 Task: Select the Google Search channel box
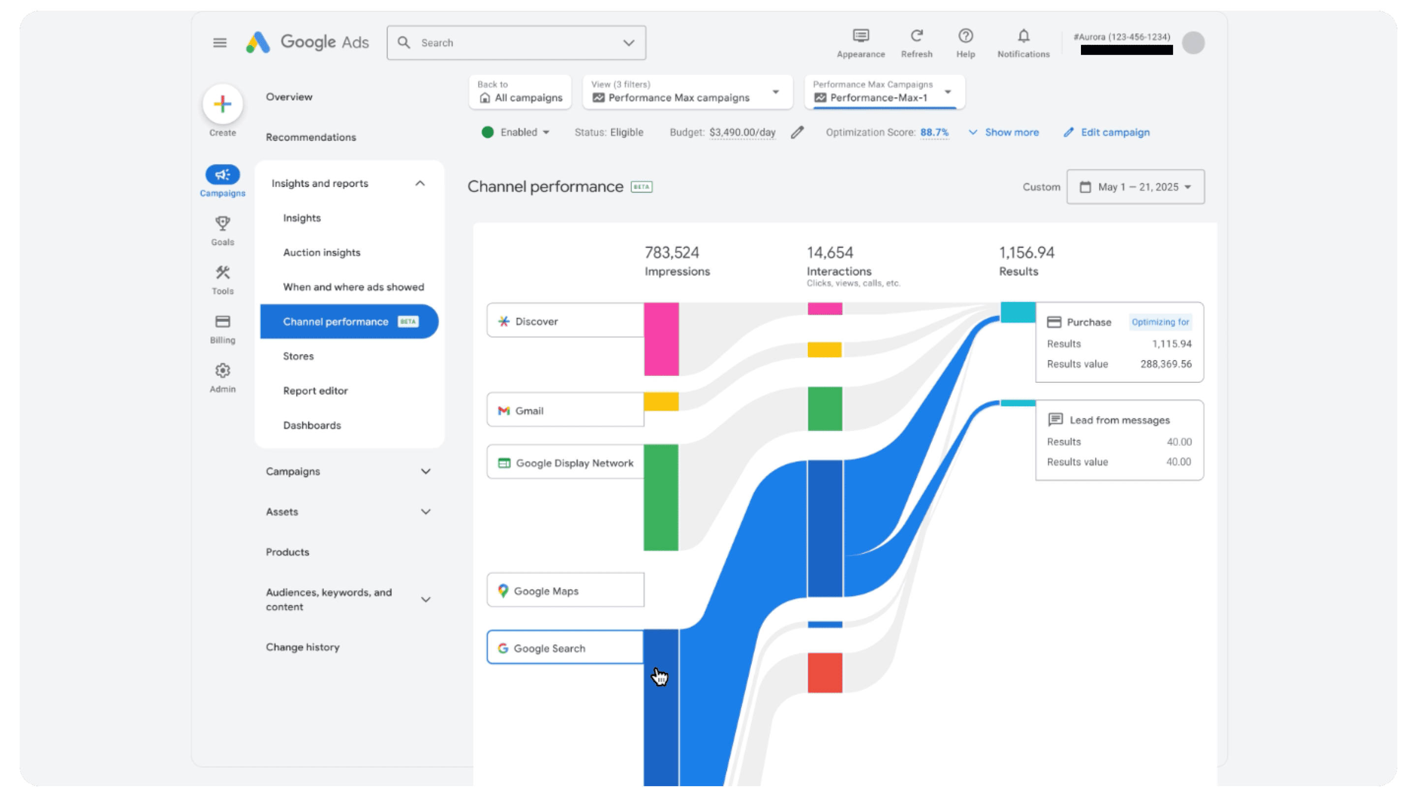point(565,647)
